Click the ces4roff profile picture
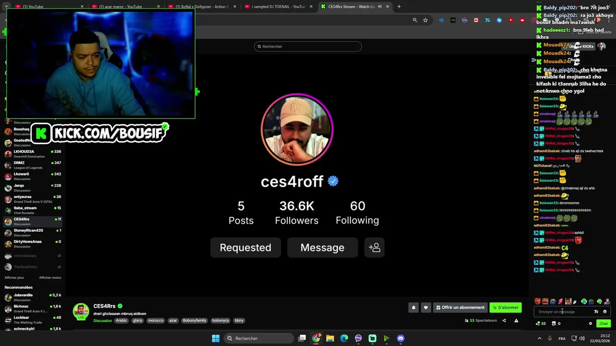 pos(297,130)
